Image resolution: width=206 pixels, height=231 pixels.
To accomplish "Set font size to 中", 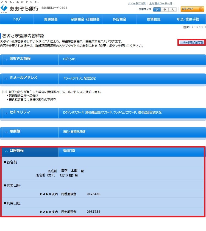I will (165, 9).
